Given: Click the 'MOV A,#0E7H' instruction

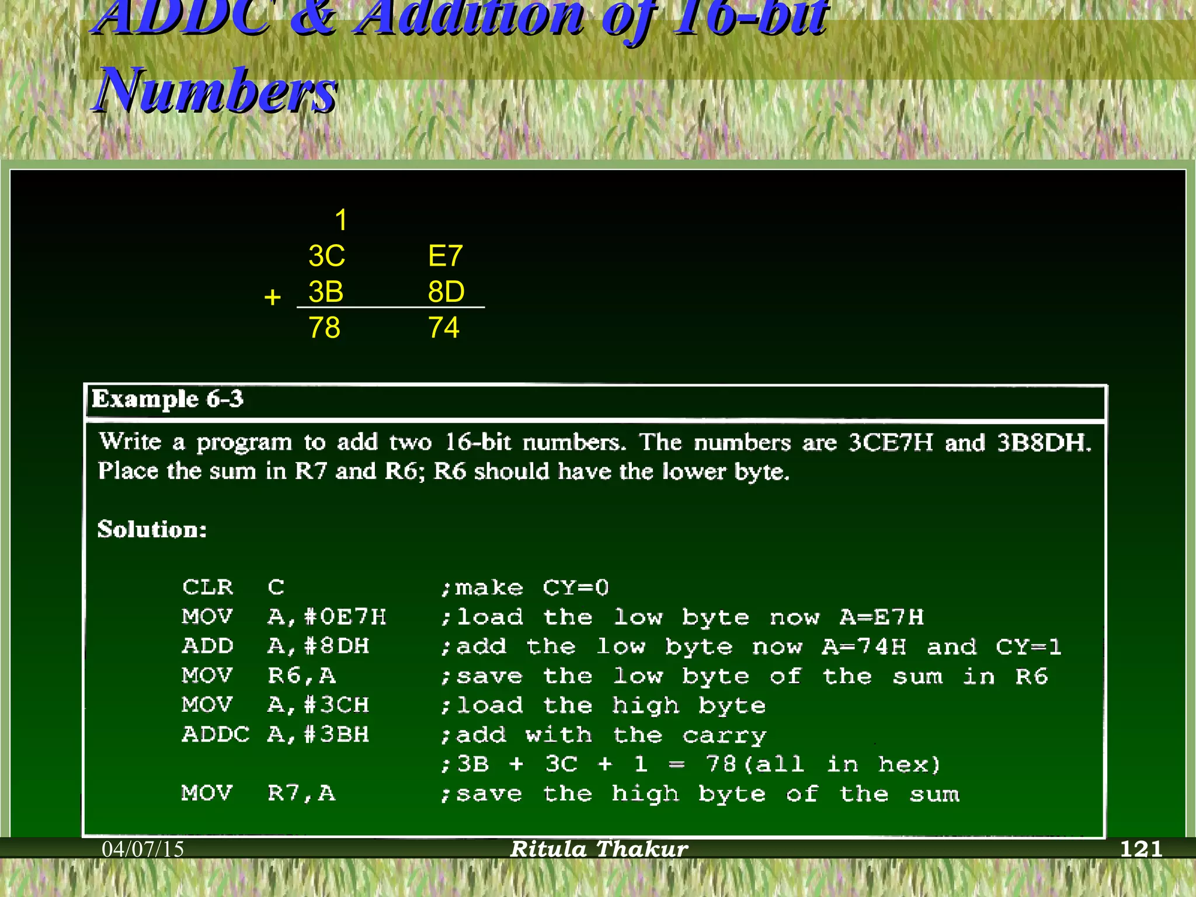Looking at the screenshot, I should pos(284,617).
